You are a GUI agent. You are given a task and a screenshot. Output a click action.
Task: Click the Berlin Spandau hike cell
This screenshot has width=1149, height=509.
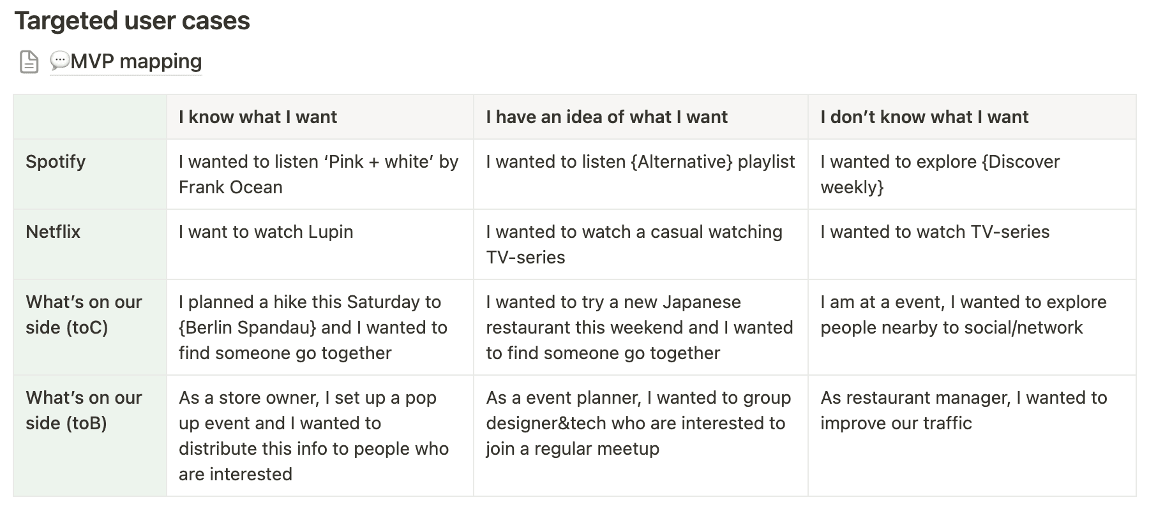320,327
